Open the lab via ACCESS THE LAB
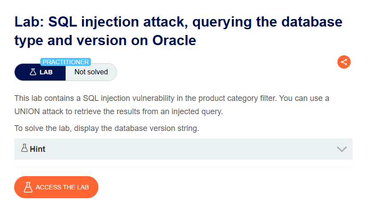The image size is (368, 204). coord(56,187)
